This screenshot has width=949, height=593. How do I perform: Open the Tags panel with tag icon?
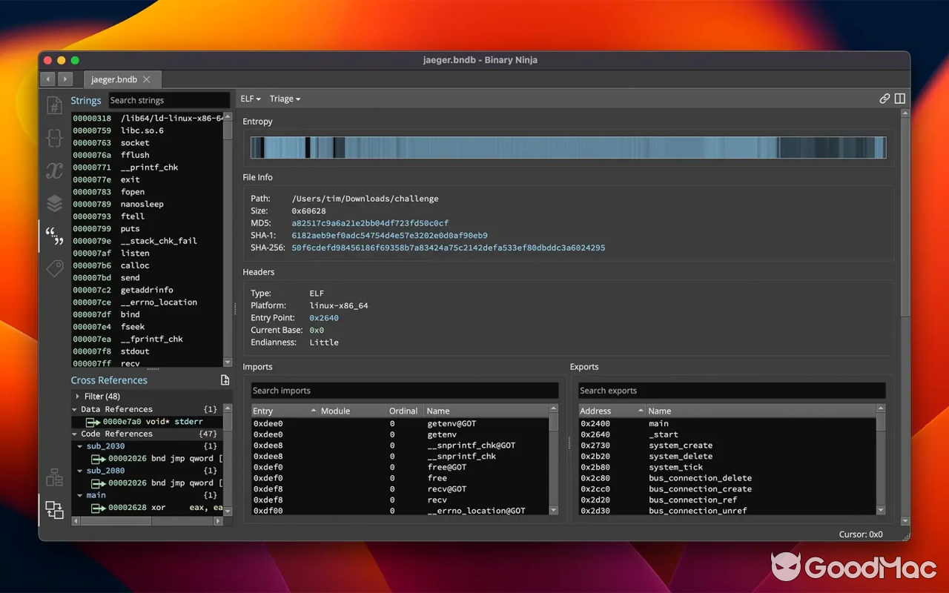tap(54, 268)
